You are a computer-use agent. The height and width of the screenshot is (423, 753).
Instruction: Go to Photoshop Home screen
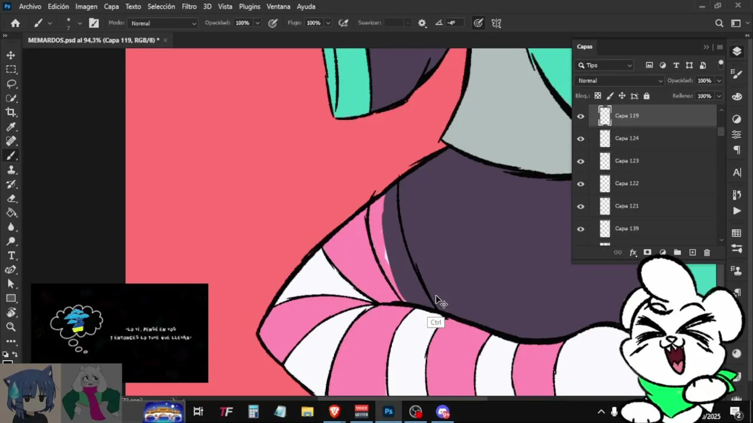click(x=15, y=23)
